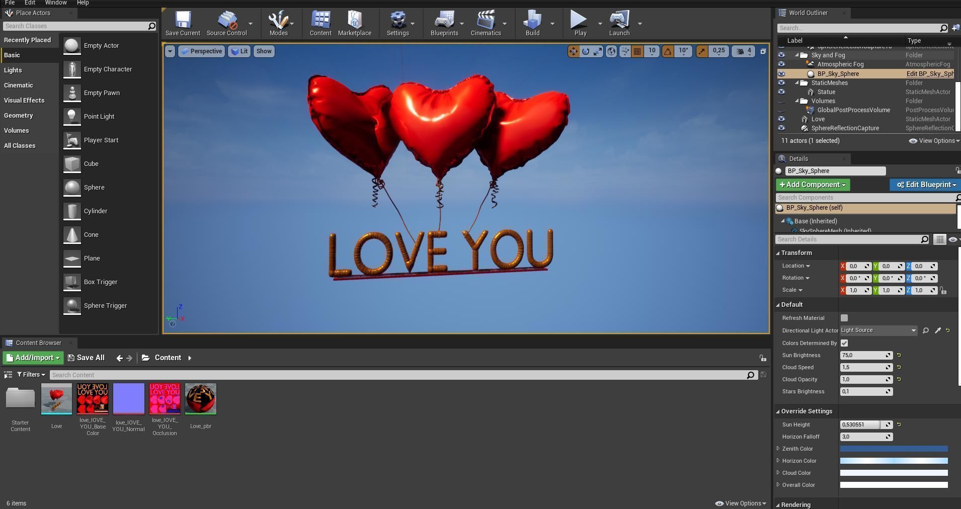Hide Atmospheric Fog actor visibility
This screenshot has height=509, width=961.
tap(781, 64)
